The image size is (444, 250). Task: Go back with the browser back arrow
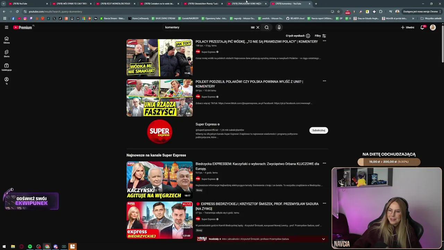[4, 11]
